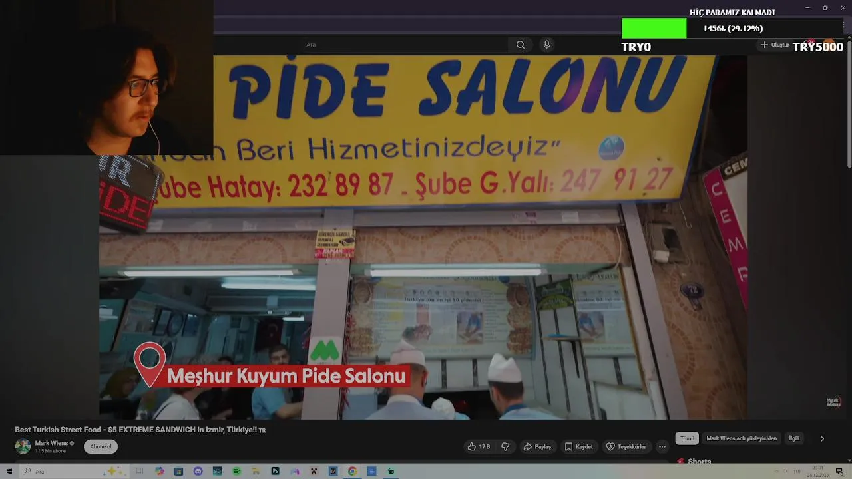Image resolution: width=852 pixels, height=479 pixels.
Task: Switch to Chrome on the taskbar
Action: click(352, 471)
